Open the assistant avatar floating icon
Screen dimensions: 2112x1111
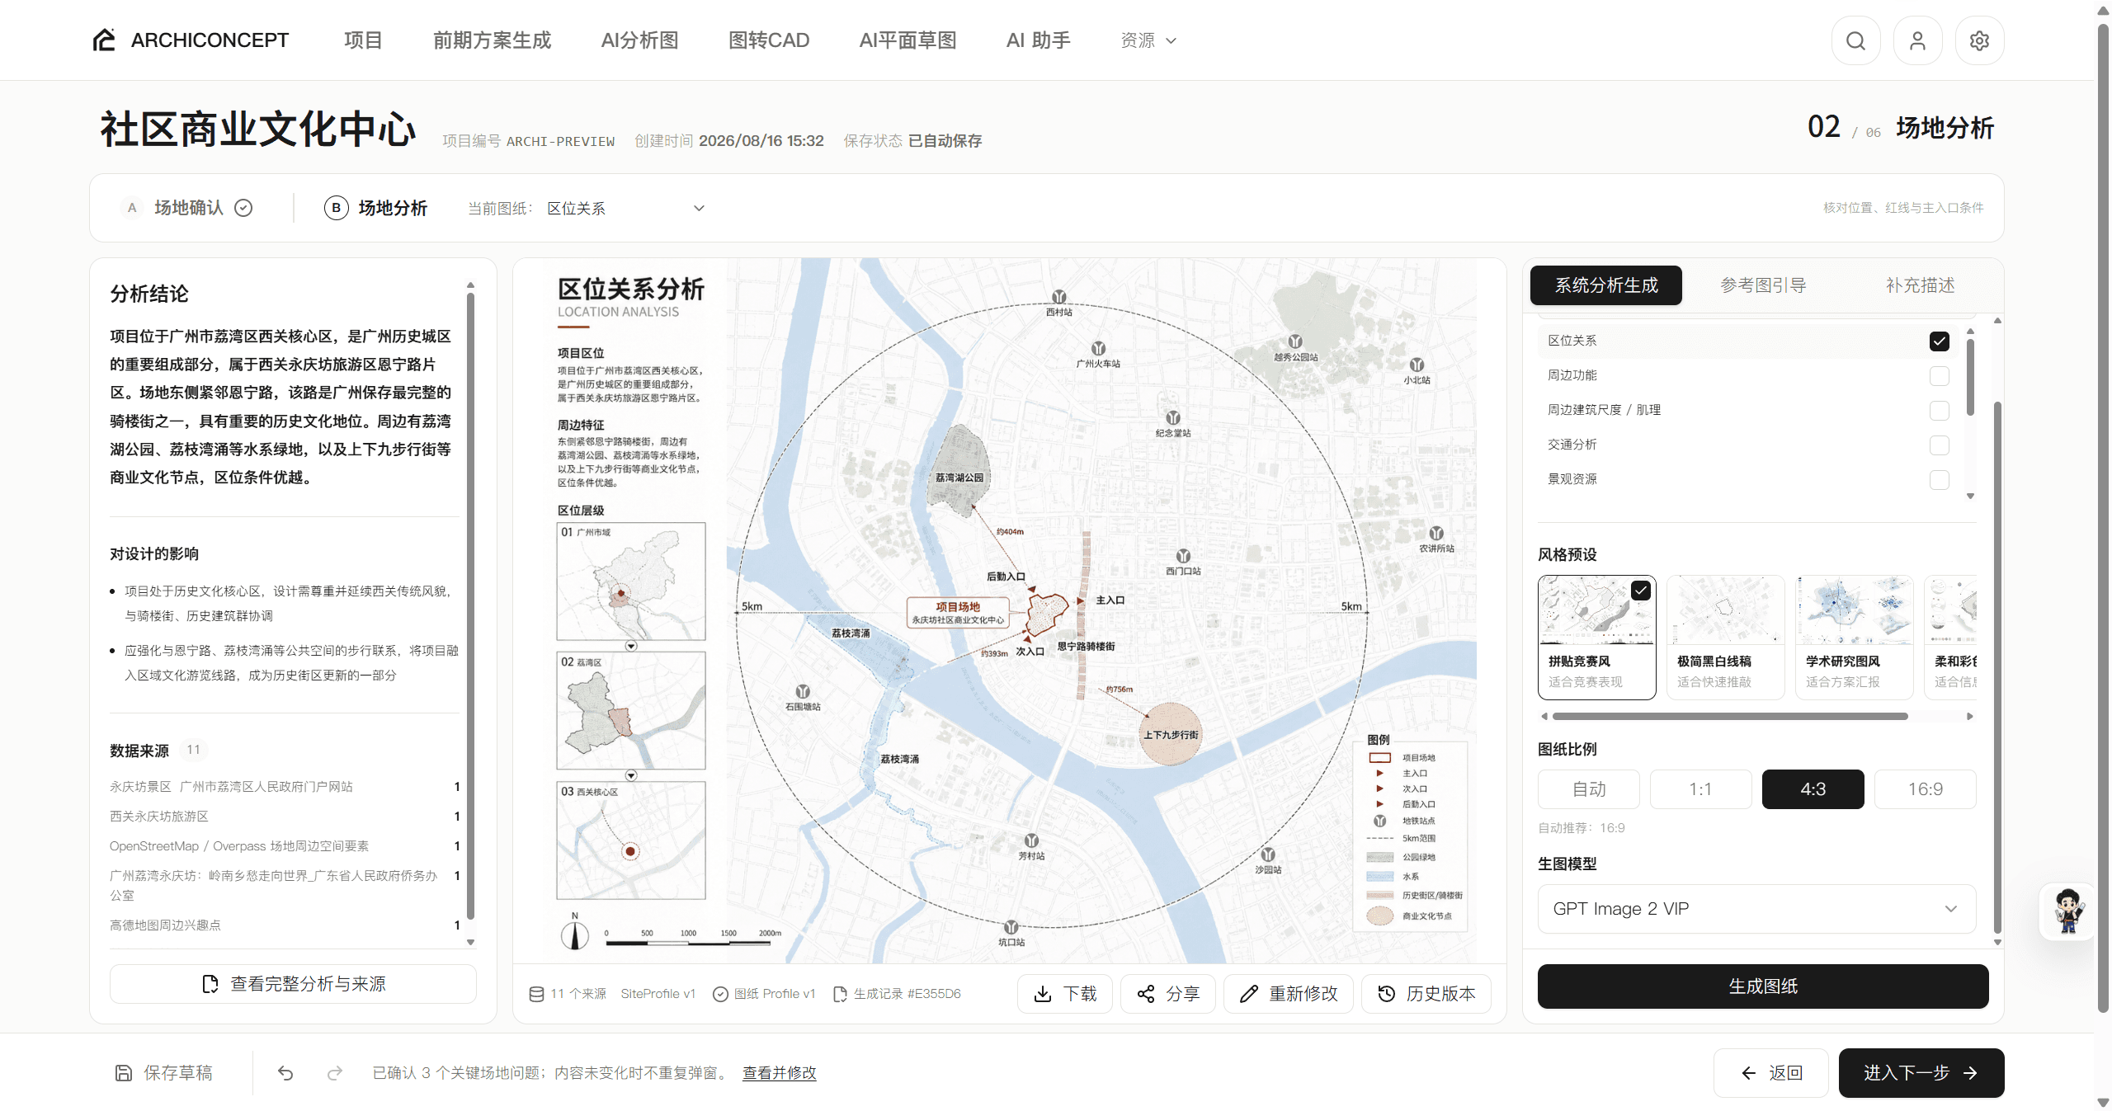tap(2067, 911)
